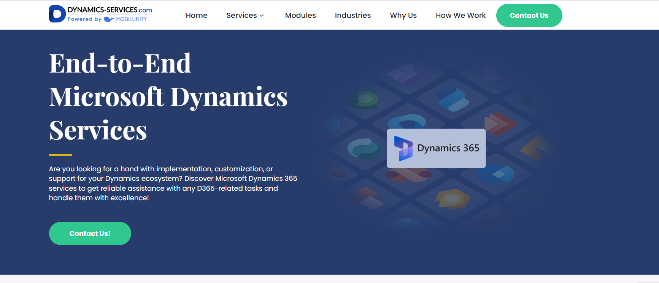659x283 pixels.
Task: Click the Dynamics 365 logo icon on card
Action: (x=403, y=148)
